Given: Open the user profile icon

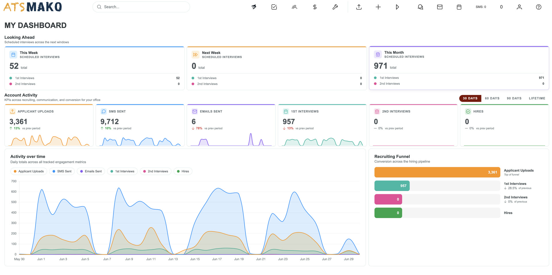Looking at the screenshot, I should coord(519,7).
